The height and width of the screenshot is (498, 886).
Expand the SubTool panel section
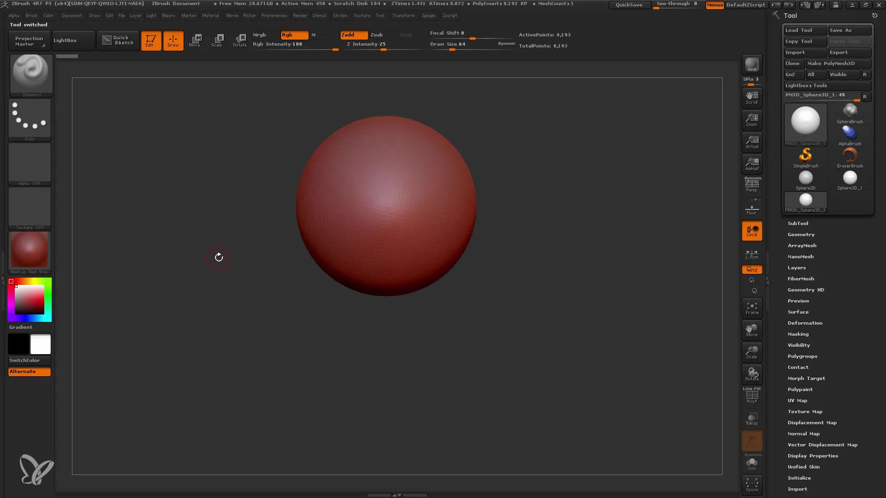tap(798, 223)
